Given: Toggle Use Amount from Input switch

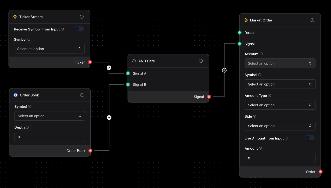Looking at the screenshot, I should coord(310,138).
